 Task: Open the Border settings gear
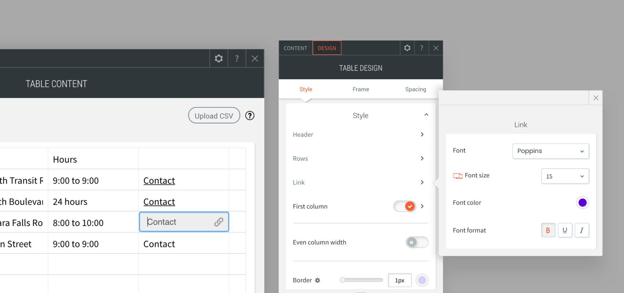point(318,280)
